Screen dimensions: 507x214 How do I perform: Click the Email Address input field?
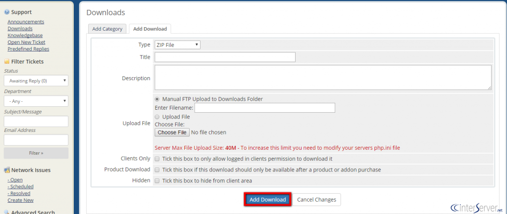click(36, 140)
